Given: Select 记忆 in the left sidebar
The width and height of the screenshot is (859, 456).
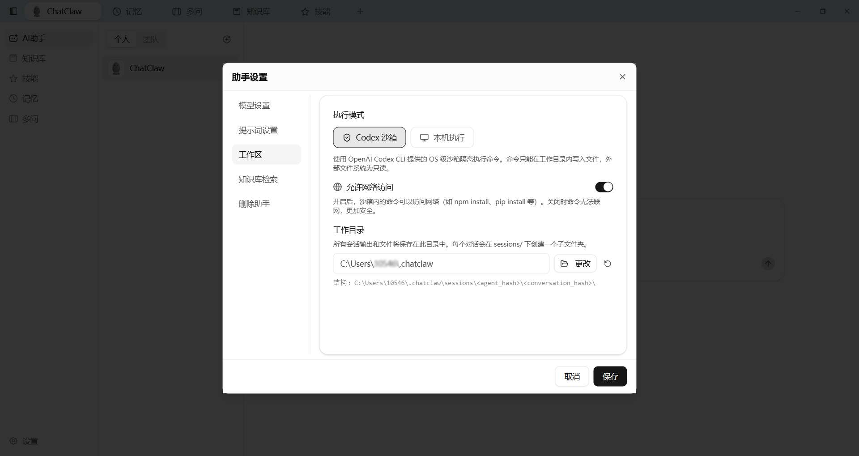Looking at the screenshot, I should click(30, 98).
